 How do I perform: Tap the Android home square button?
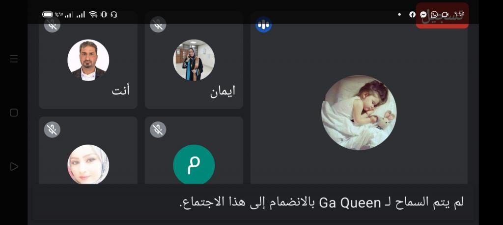[14, 112]
